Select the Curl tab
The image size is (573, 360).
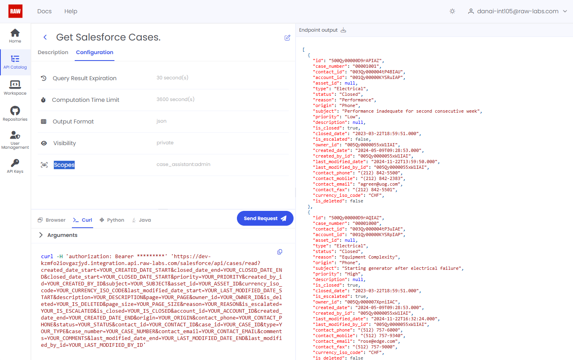83,220
